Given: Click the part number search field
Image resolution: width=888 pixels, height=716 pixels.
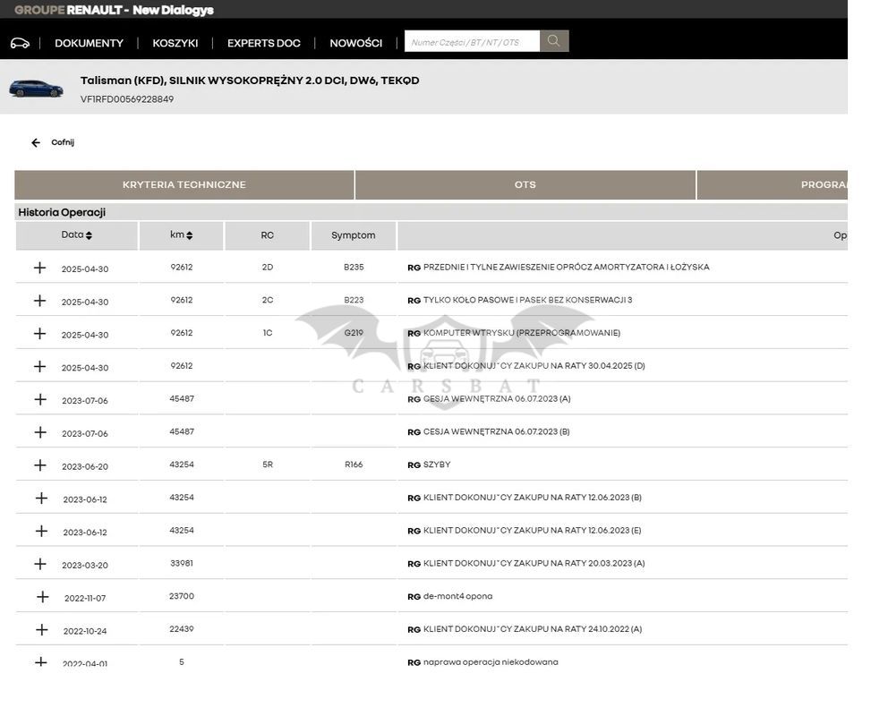Looking at the screenshot, I should click(472, 41).
